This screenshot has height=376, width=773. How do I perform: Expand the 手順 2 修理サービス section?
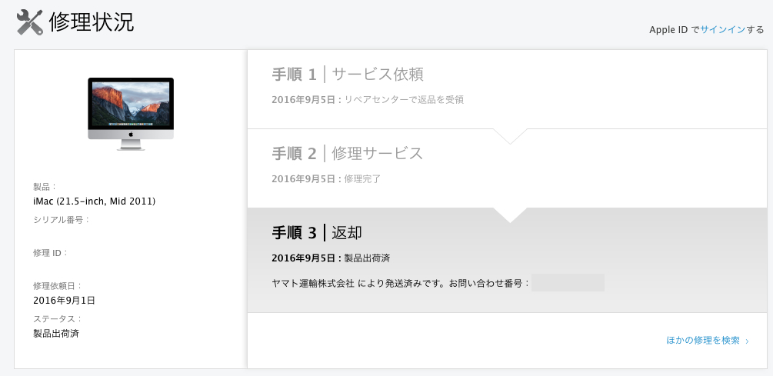507,168
